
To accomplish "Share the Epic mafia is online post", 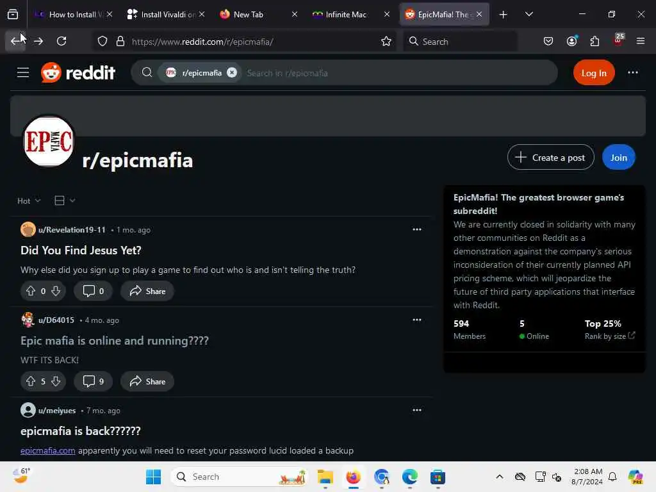I will click(147, 381).
